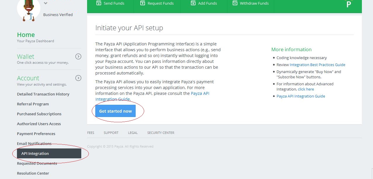This screenshot has width=373, height=179.
Task: Click the Copyright 2015 Payza footer text
Action: (x=120, y=146)
